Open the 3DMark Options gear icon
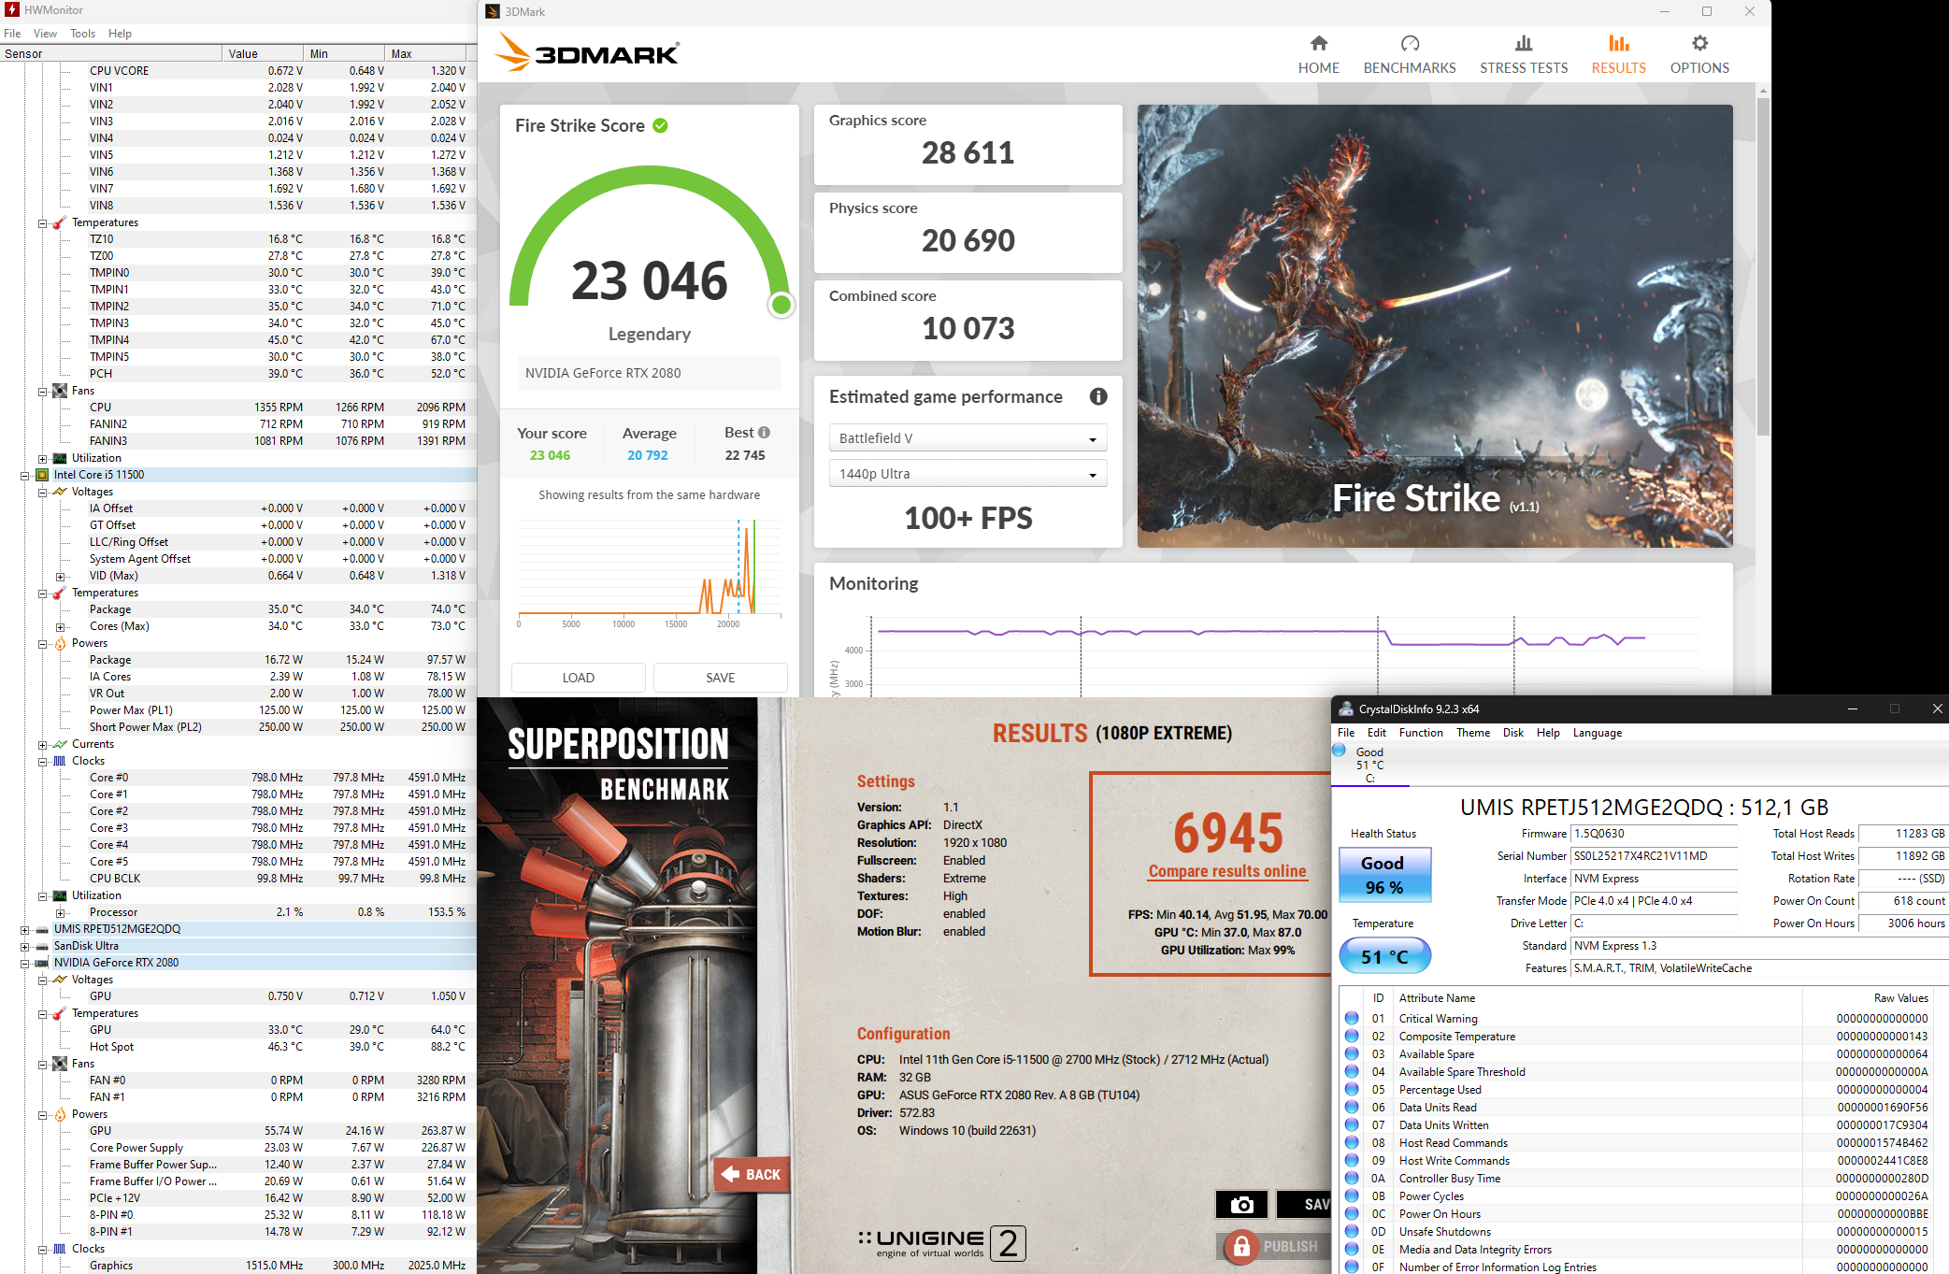Screen dimensions: 1949x1274 click(1699, 43)
